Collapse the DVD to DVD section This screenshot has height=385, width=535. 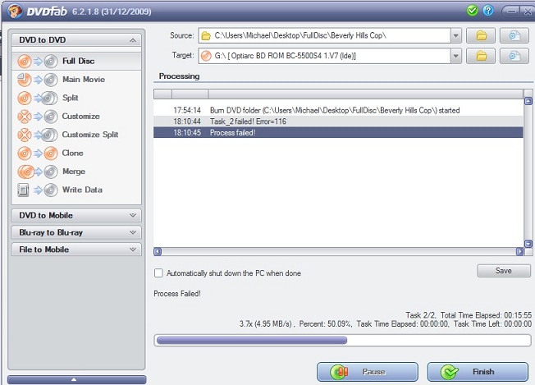click(76, 40)
